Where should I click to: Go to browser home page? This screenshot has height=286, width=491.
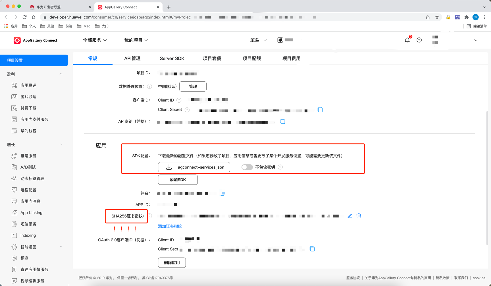[34, 17]
